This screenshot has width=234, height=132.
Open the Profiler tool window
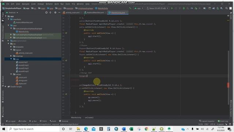pyautogui.click(x=23, y=121)
